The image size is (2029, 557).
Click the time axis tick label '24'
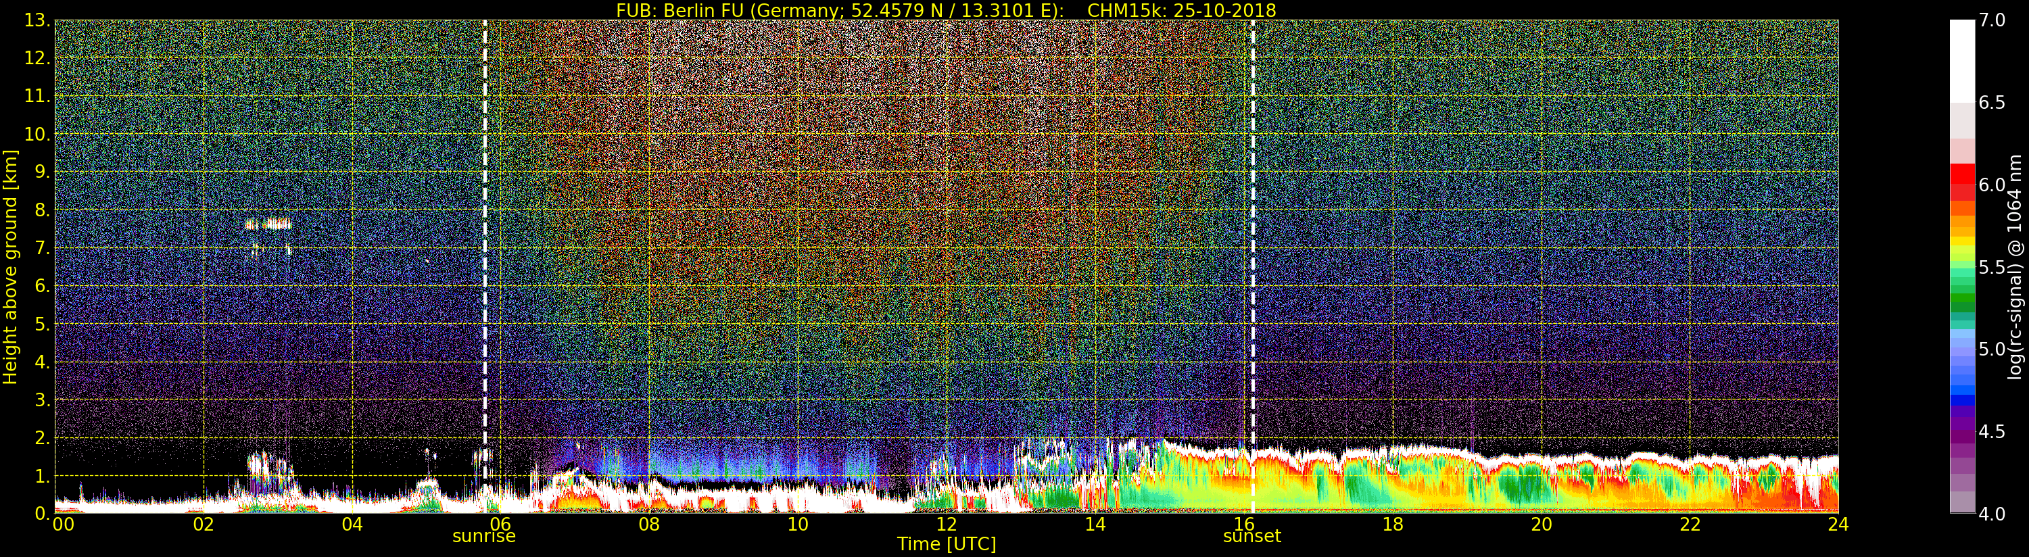(1838, 524)
